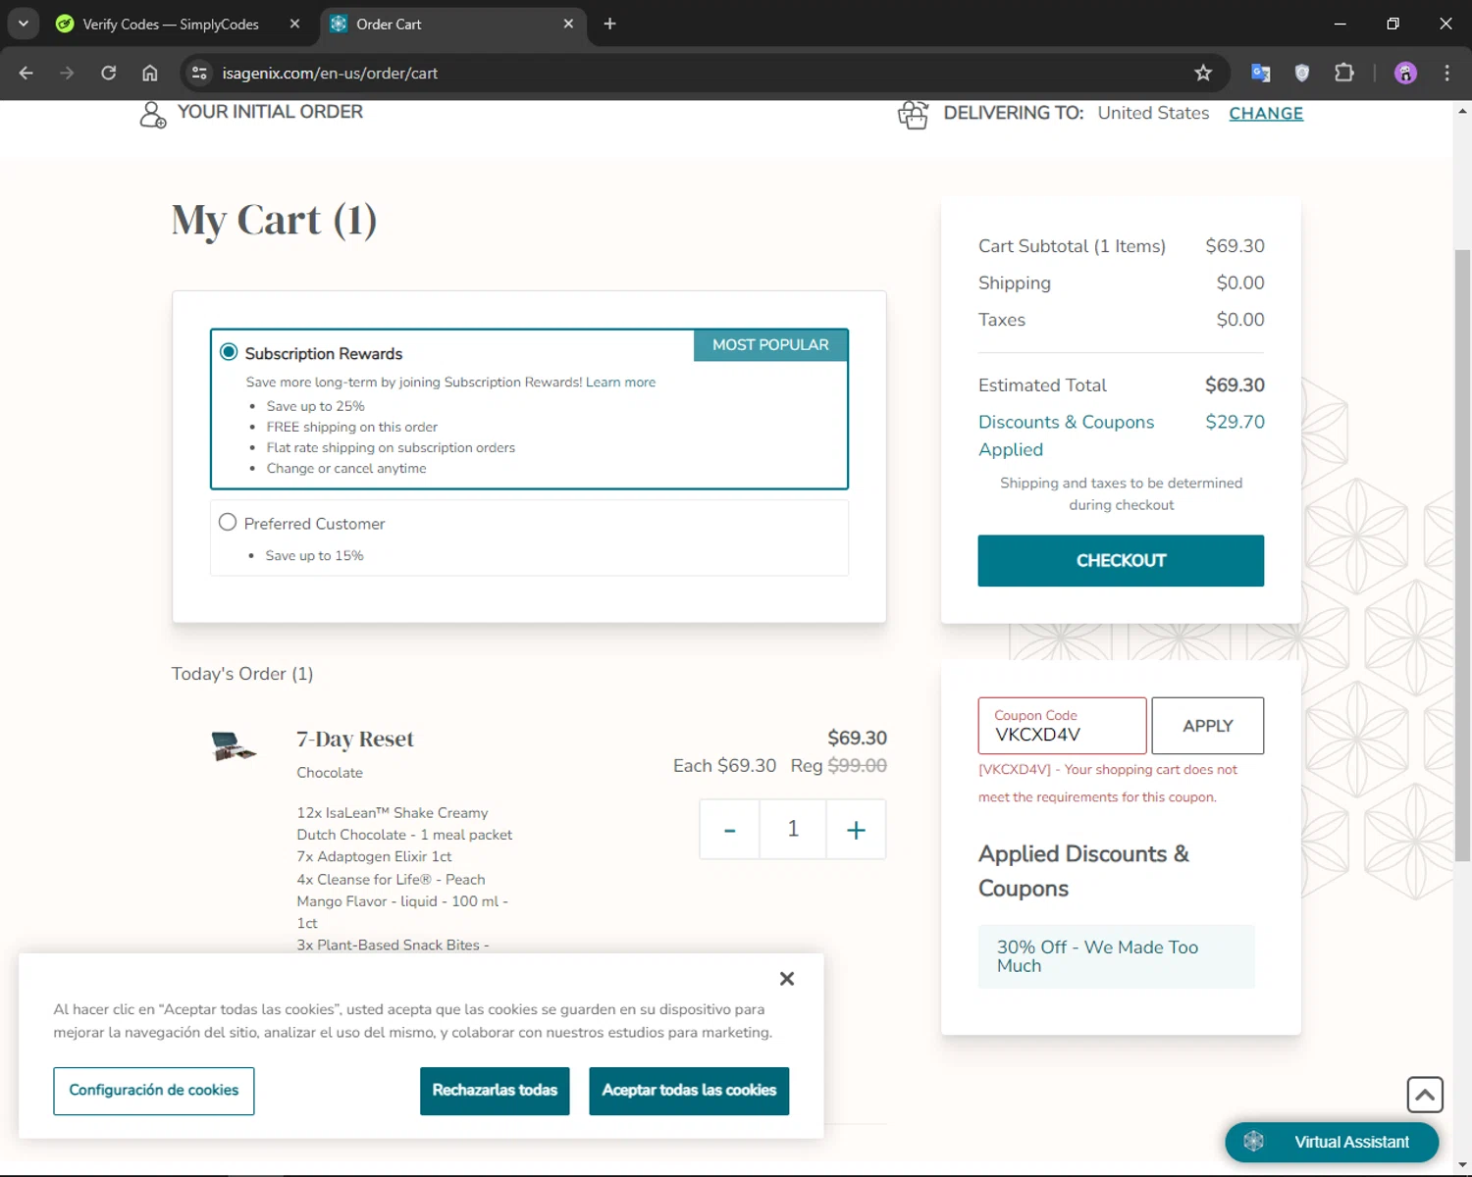
Task: Click the 7-Day Reset product title
Action: click(355, 739)
